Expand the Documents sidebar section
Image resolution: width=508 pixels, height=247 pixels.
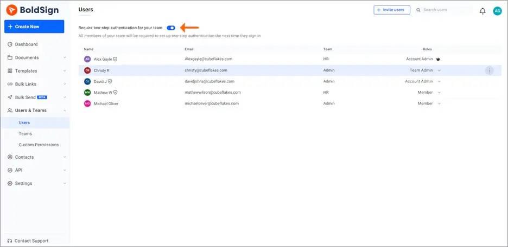[x=65, y=57]
